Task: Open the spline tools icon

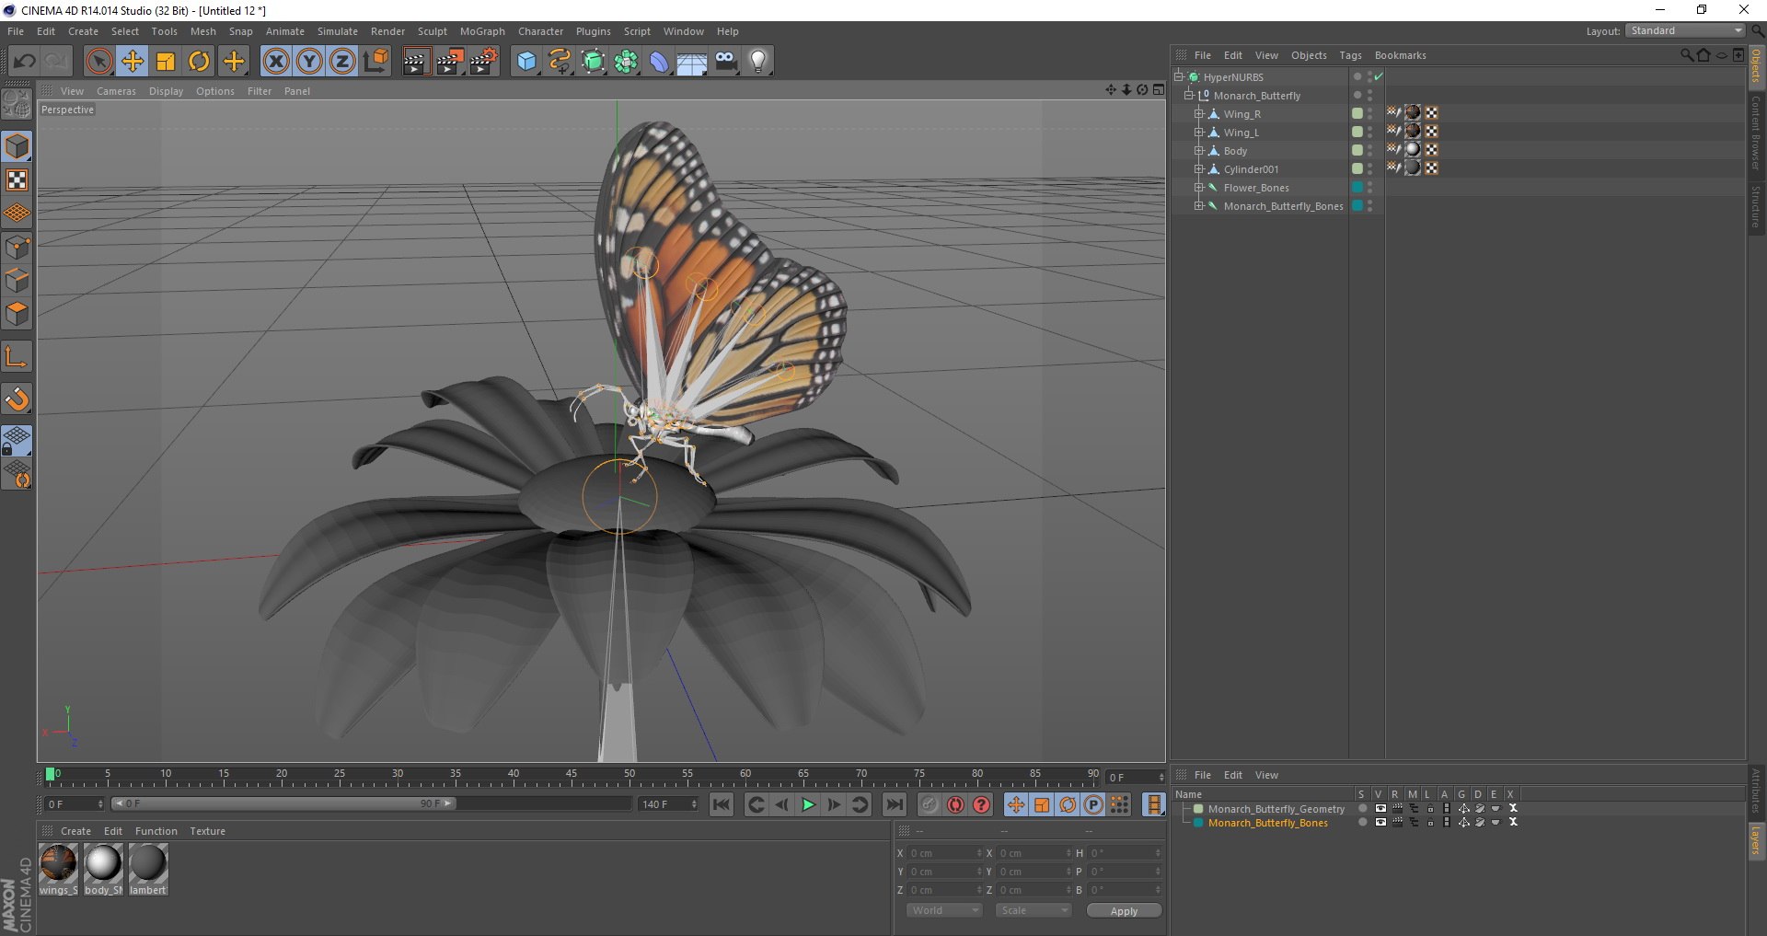Action: [x=560, y=62]
